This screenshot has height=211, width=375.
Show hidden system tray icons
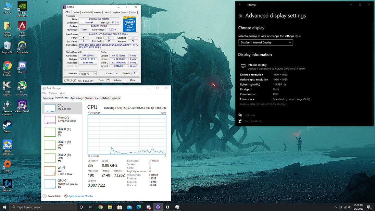[x=336, y=207]
